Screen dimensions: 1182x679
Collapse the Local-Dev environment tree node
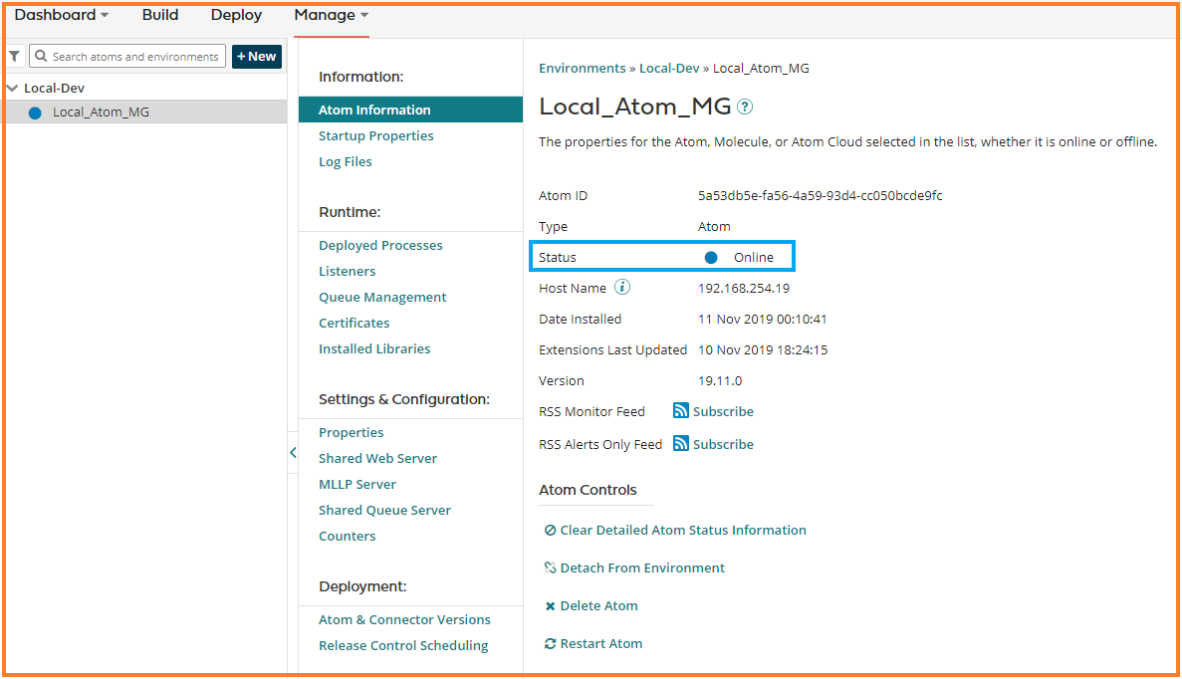tap(12, 88)
